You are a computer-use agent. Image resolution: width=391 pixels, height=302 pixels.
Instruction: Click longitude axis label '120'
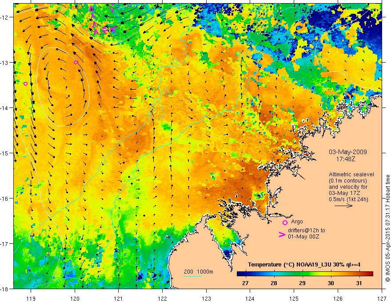tap(75, 298)
